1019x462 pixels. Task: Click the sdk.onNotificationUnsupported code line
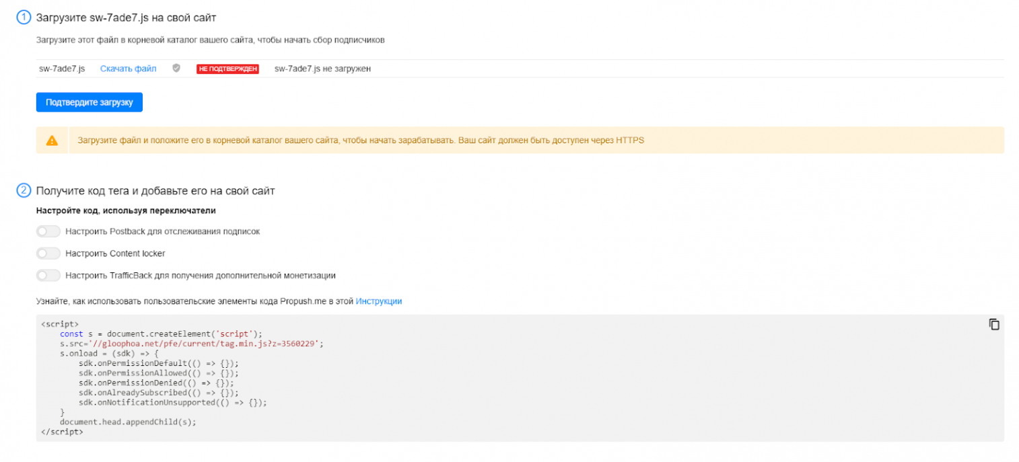pyautogui.click(x=173, y=402)
